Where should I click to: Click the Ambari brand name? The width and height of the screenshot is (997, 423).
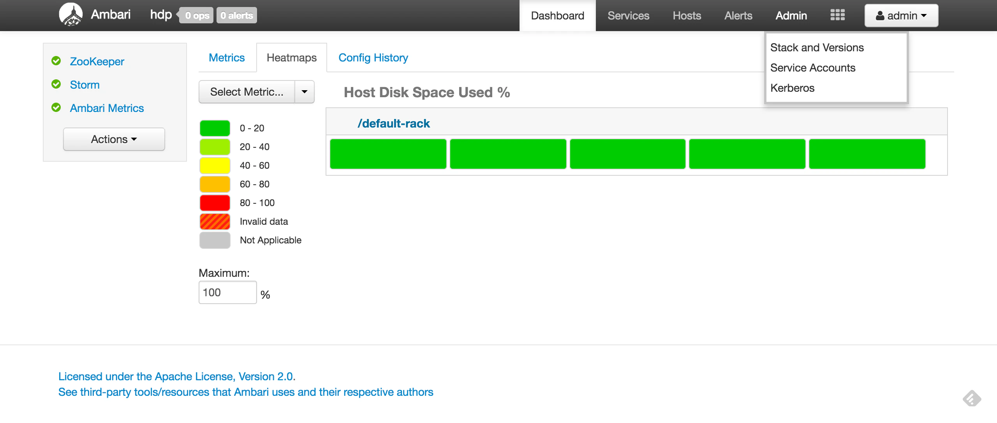(111, 14)
